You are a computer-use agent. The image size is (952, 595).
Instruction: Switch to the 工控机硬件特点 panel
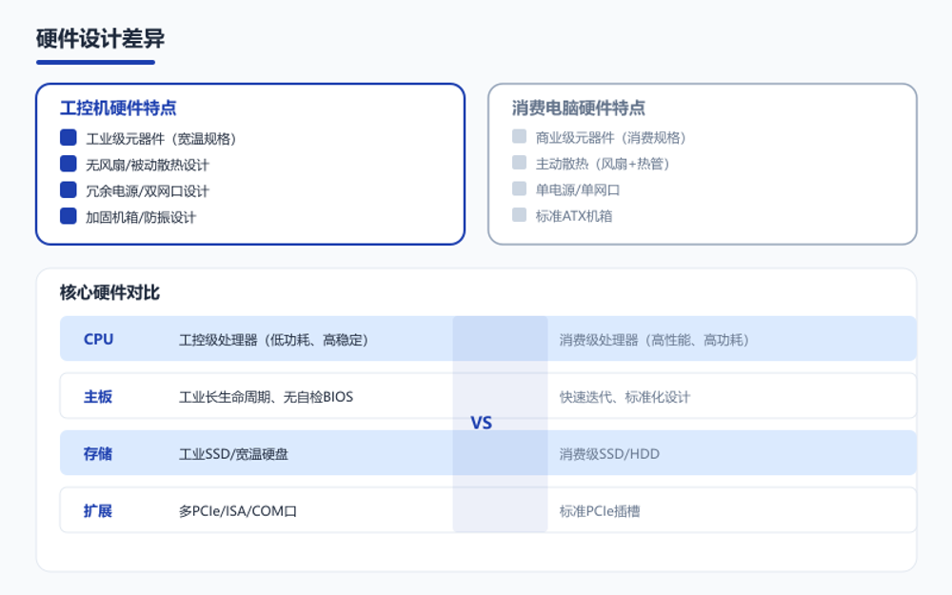click(117, 108)
